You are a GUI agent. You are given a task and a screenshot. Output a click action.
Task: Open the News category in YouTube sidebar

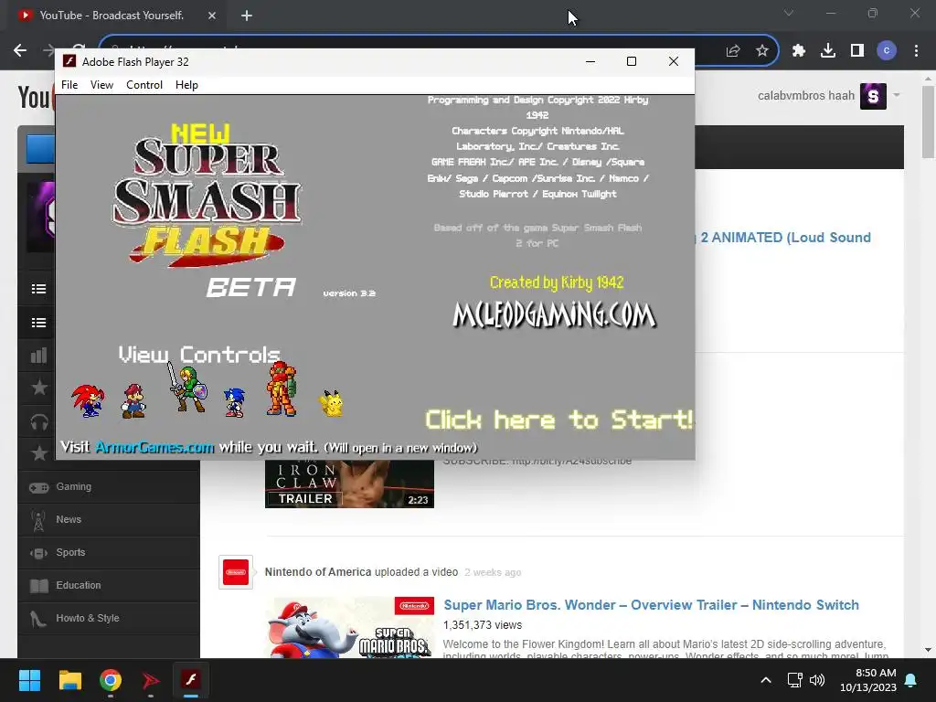109,520
